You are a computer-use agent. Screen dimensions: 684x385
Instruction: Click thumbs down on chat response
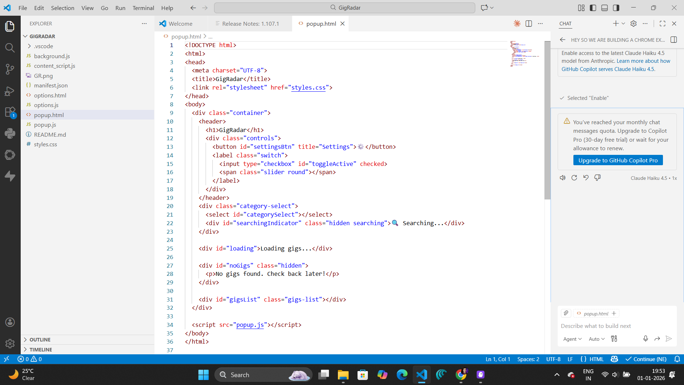click(597, 178)
